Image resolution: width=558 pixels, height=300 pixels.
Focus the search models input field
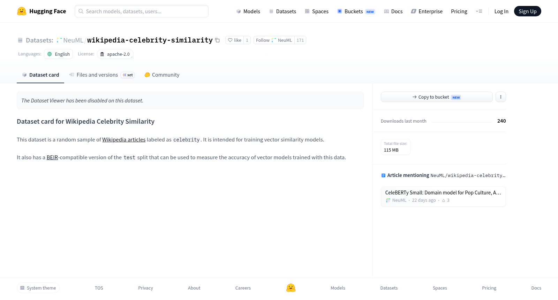coord(142,11)
